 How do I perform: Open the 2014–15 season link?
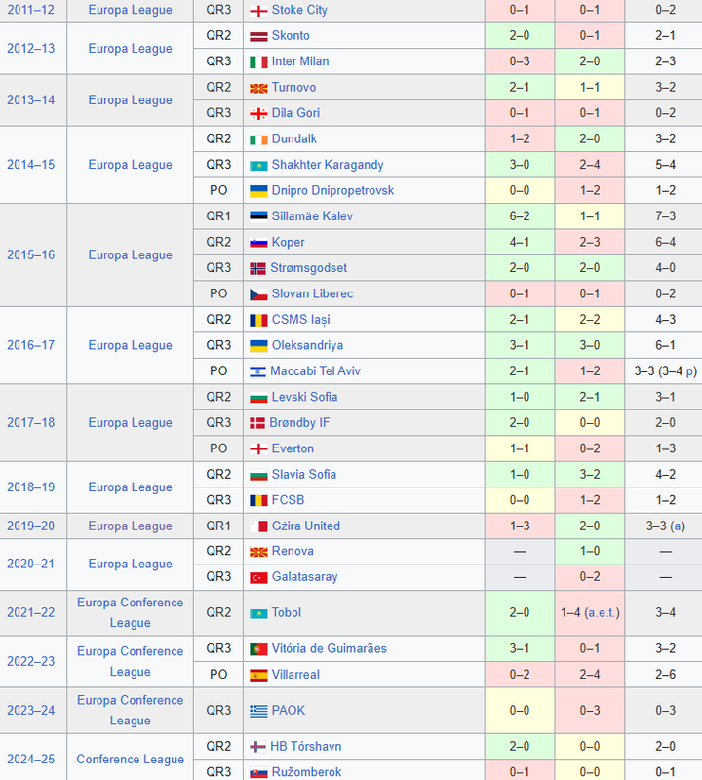[x=31, y=165]
